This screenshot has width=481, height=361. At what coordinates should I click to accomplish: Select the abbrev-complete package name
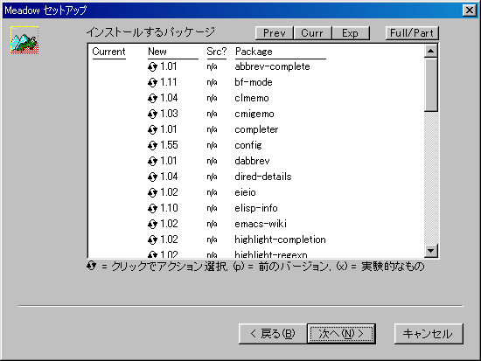click(x=272, y=66)
